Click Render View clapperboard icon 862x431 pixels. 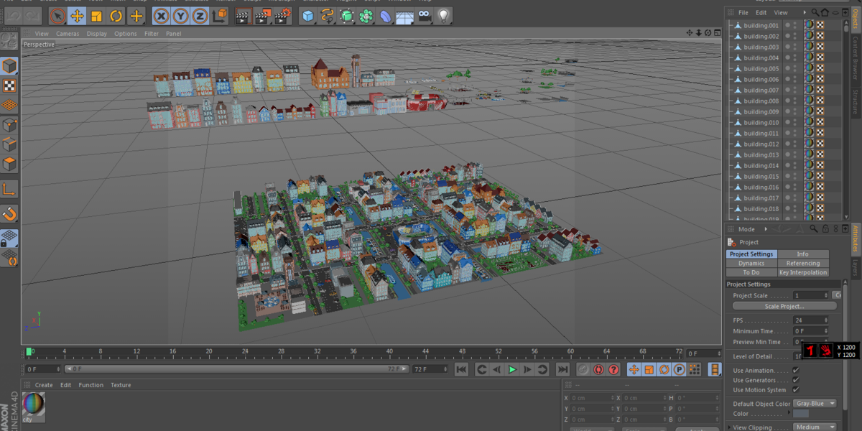[x=244, y=15]
